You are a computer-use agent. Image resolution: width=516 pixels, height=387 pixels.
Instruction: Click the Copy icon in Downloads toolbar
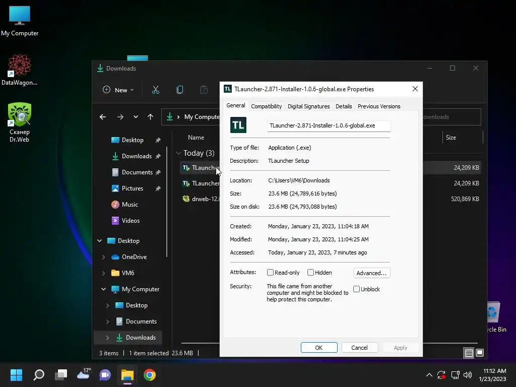tap(180, 90)
